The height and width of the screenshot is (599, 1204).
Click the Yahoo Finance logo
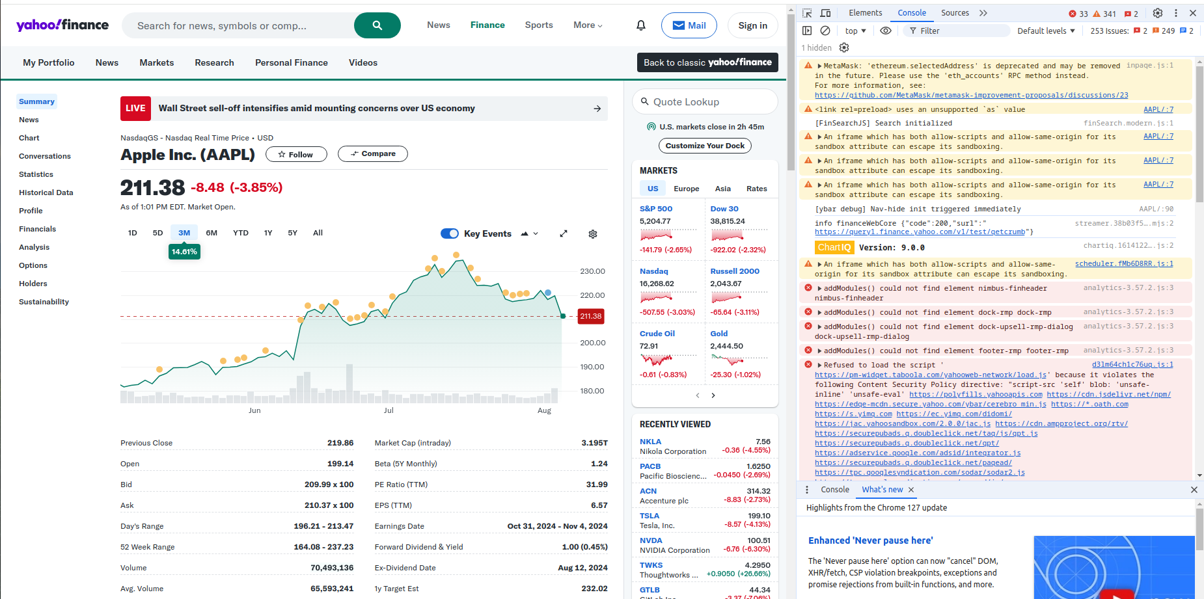[62, 25]
